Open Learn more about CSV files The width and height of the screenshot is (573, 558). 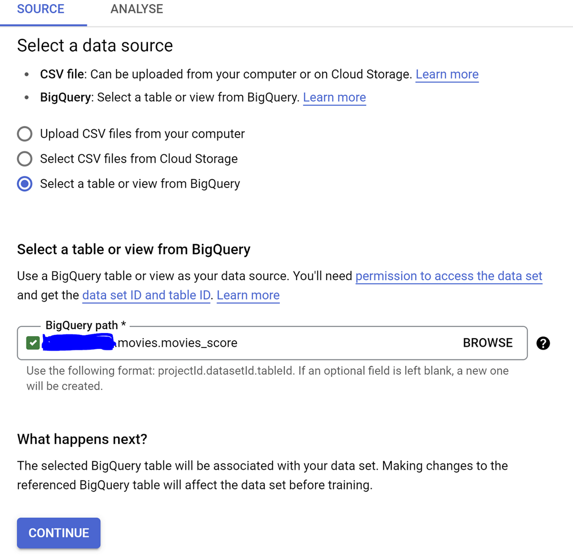(447, 74)
